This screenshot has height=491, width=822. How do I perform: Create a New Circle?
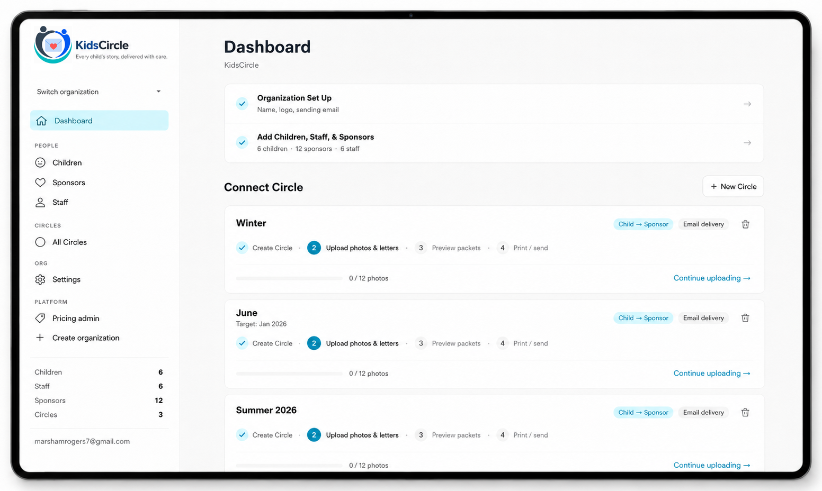734,186
